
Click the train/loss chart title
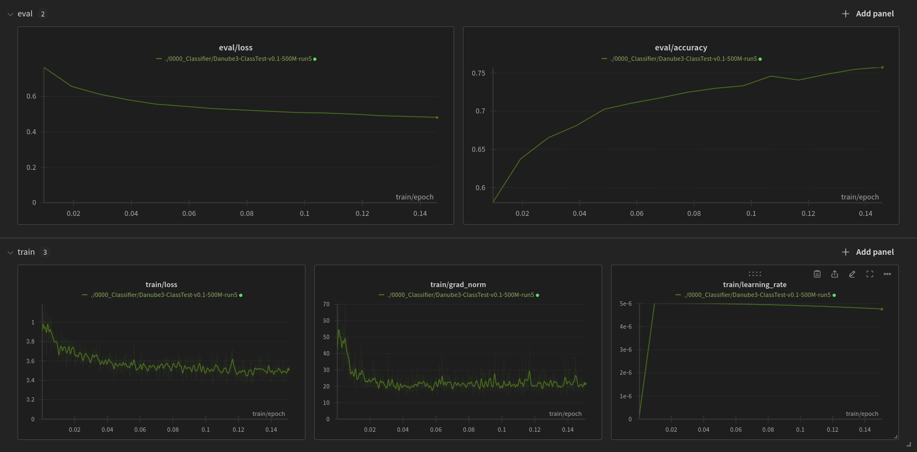[161, 284]
